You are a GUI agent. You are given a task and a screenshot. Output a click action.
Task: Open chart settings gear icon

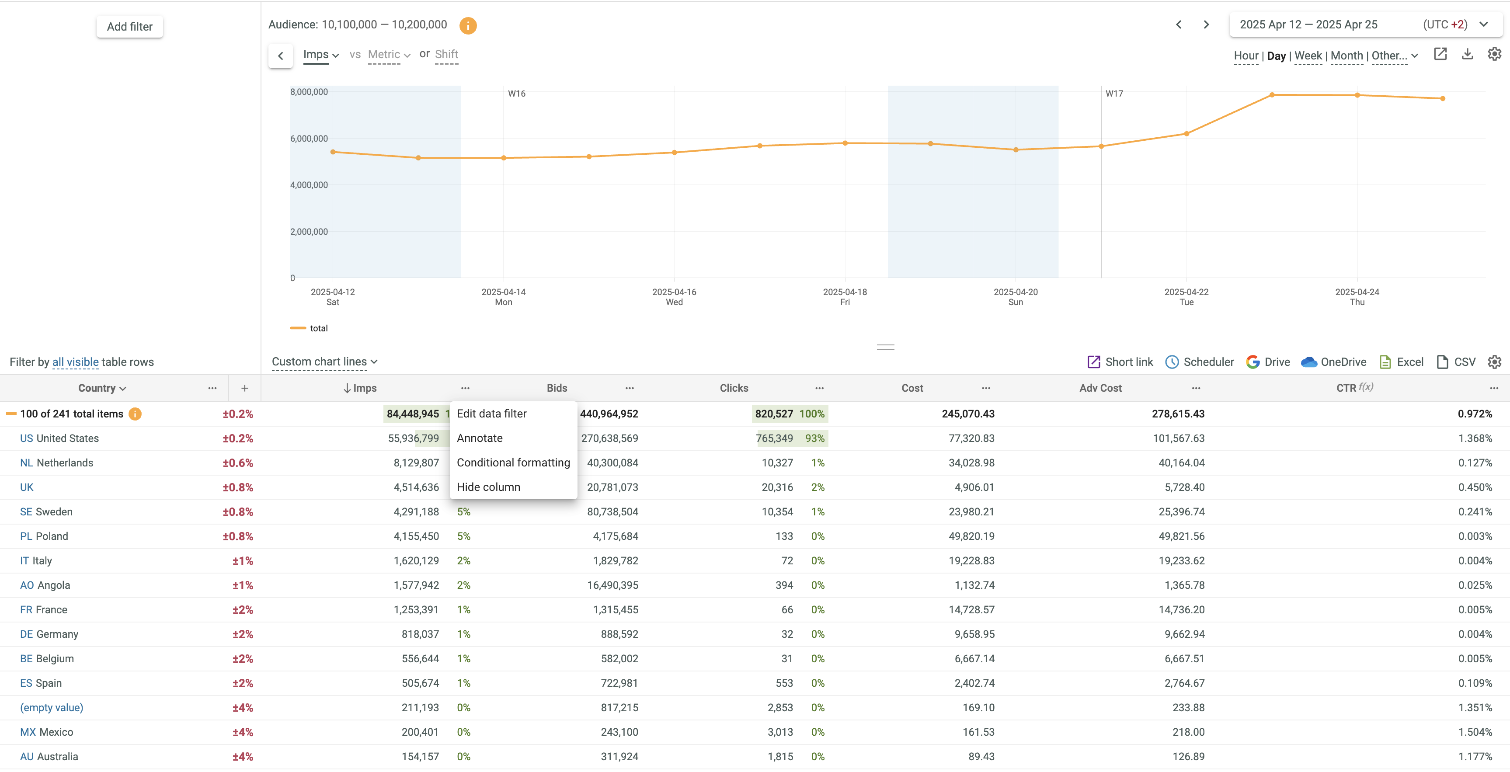tap(1494, 55)
